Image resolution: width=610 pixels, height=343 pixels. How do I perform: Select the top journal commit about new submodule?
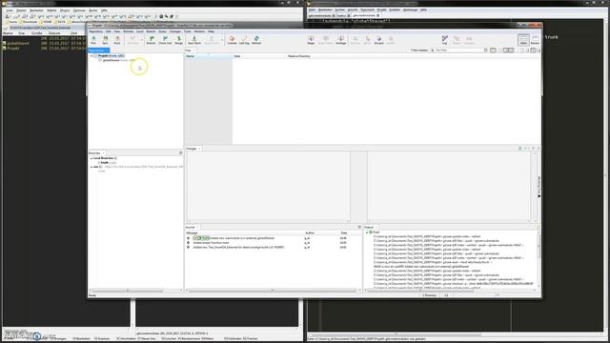point(273,238)
